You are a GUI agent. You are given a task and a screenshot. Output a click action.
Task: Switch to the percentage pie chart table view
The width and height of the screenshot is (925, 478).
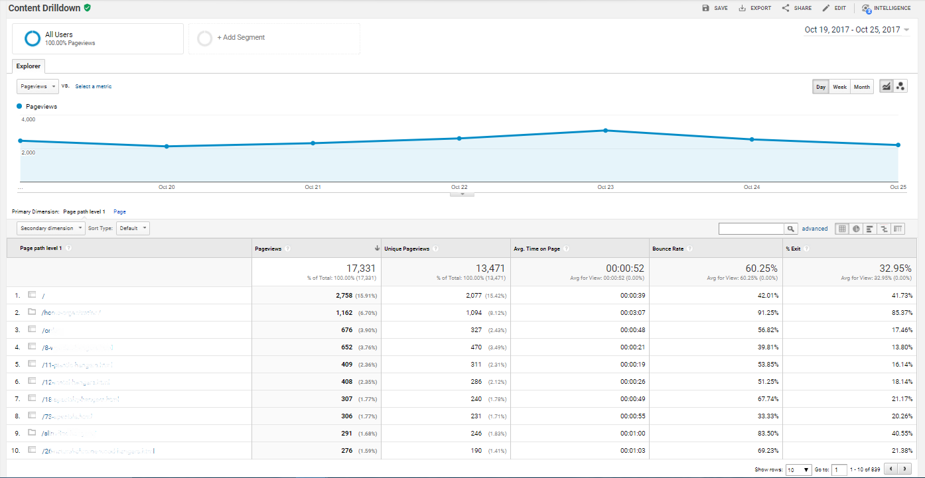coord(855,228)
